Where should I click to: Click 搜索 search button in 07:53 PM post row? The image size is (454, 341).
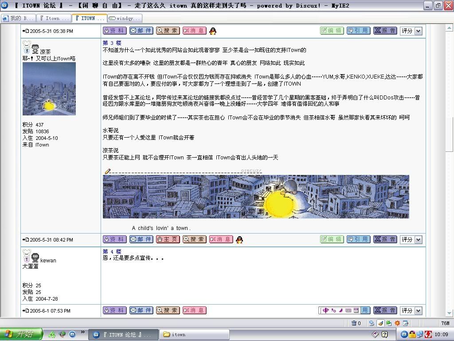(x=168, y=310)
